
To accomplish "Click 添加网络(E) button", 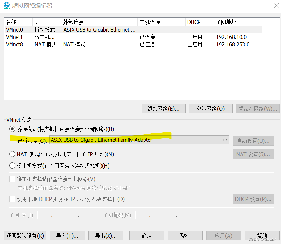I will coord(163,108).
